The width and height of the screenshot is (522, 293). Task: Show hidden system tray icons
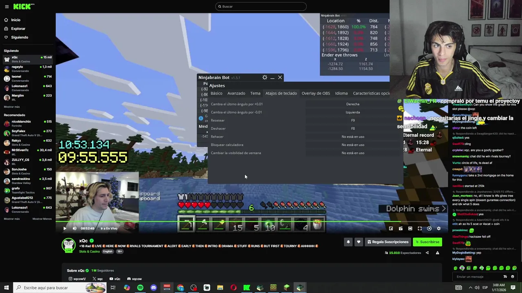pos(471,288)
